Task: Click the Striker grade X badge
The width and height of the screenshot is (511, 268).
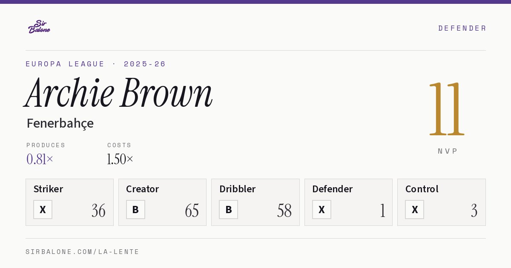Action: (43, 209)
